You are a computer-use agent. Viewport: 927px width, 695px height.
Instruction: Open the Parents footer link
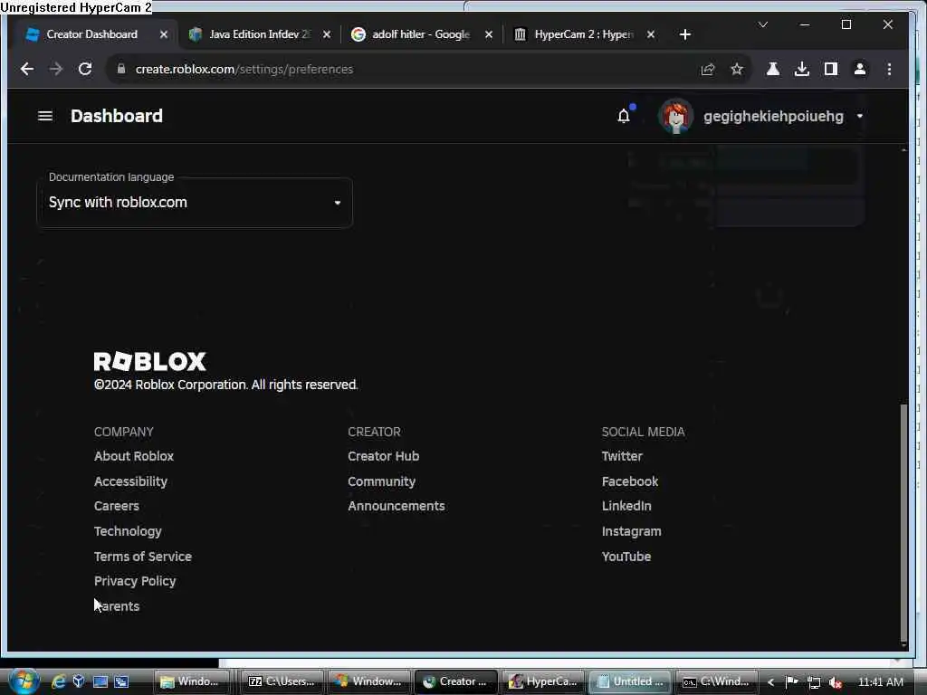click(x=117, y=606)
